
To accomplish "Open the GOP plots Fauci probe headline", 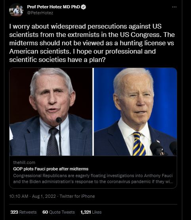I will (x=51, y=169).
